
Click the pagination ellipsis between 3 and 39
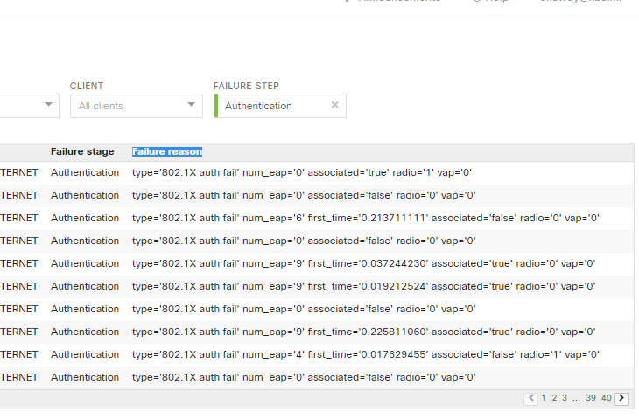pos(576,399)
